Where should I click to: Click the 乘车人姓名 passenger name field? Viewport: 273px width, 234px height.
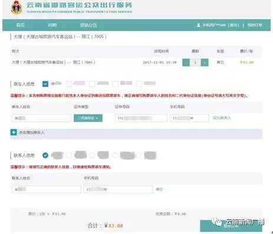point(41,118)
